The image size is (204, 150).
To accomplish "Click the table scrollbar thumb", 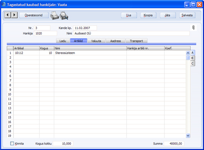I will 188,57.
